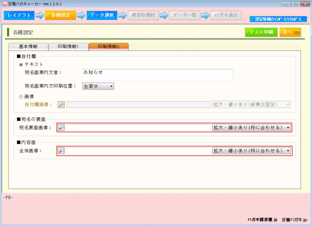
Task: Click the ハガキ表示 step button
Action: (226, 15)
